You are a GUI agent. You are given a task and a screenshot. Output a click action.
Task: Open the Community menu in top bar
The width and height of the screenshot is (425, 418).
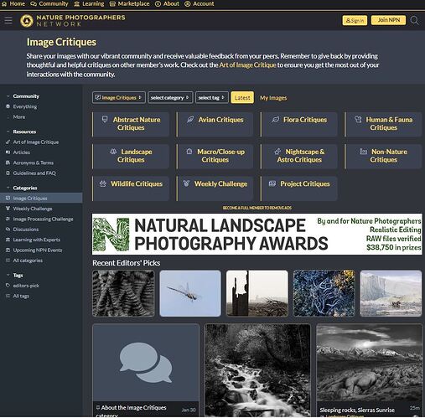(x=49, y=4)
